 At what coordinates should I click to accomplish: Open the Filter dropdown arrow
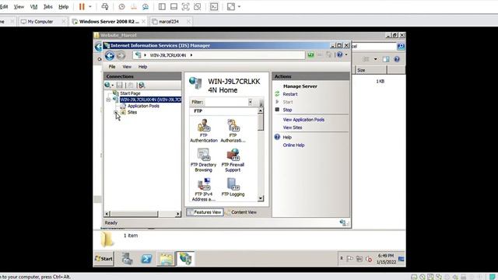251,102
